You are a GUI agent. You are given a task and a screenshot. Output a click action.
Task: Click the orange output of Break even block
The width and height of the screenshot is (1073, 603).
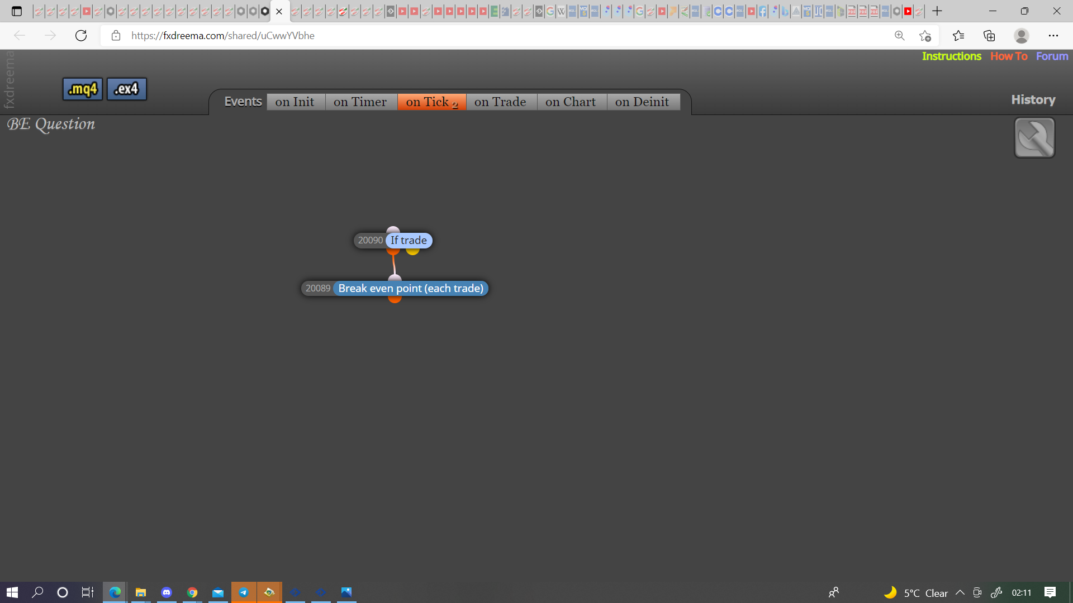[x=395, y=299]
